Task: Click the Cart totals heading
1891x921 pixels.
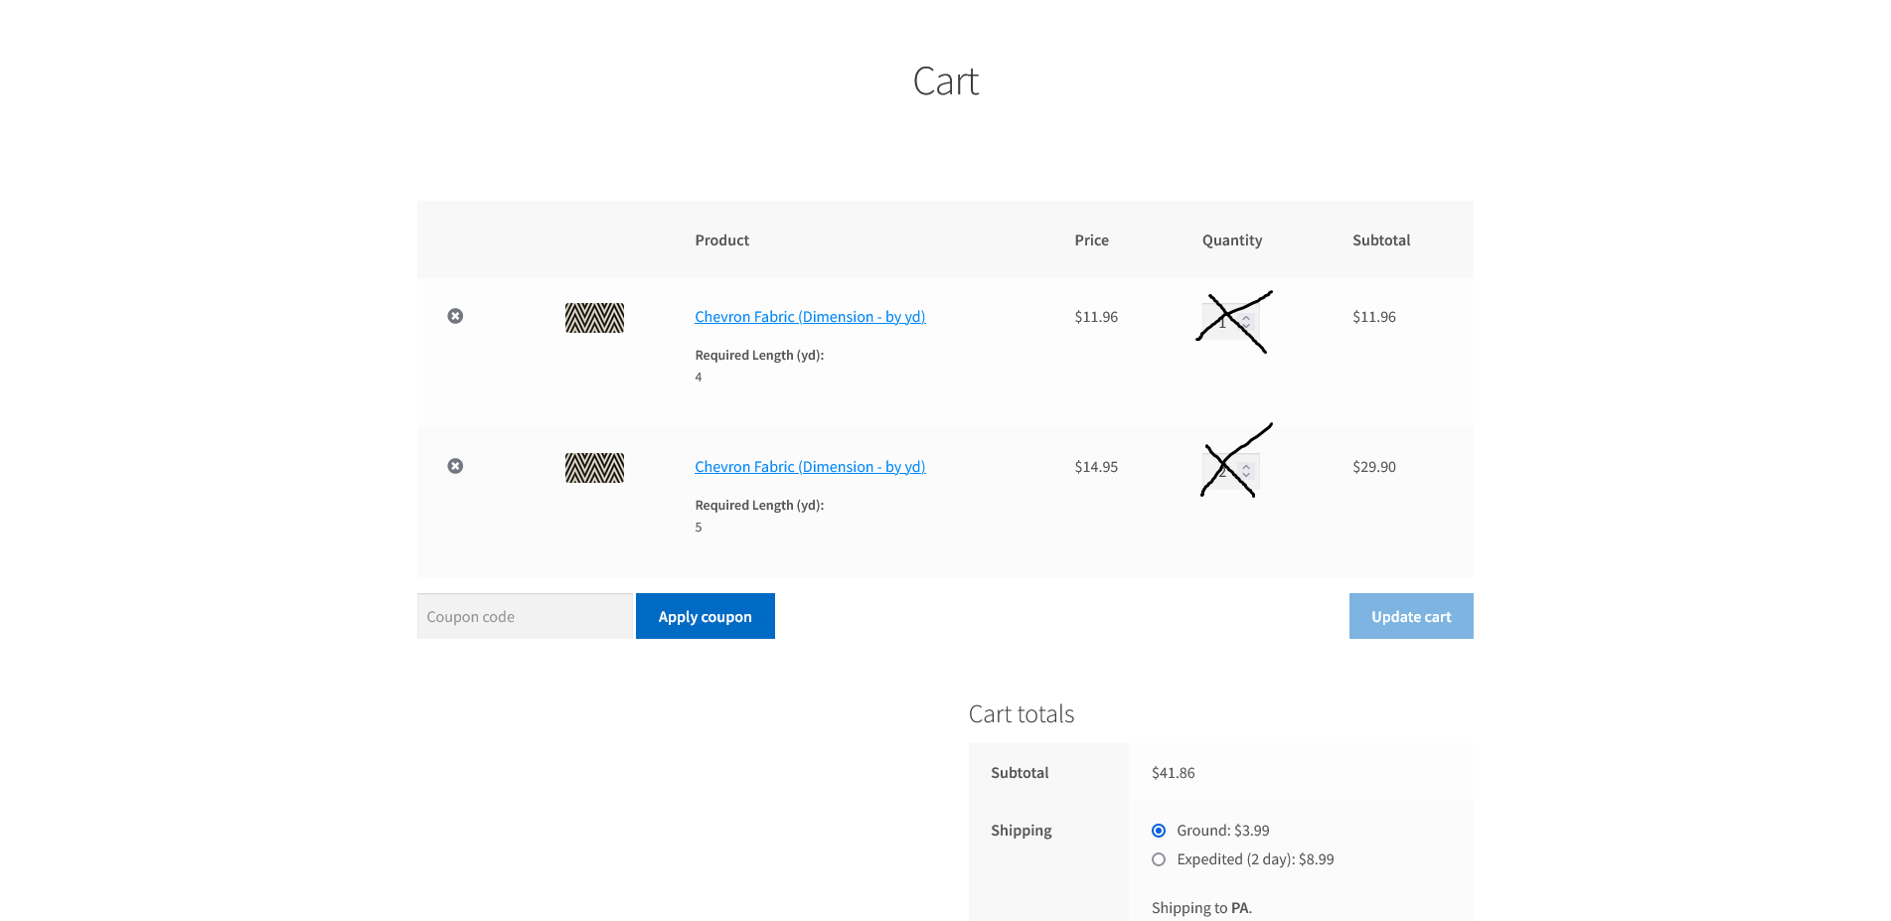Action: (x=1022, y=714)
